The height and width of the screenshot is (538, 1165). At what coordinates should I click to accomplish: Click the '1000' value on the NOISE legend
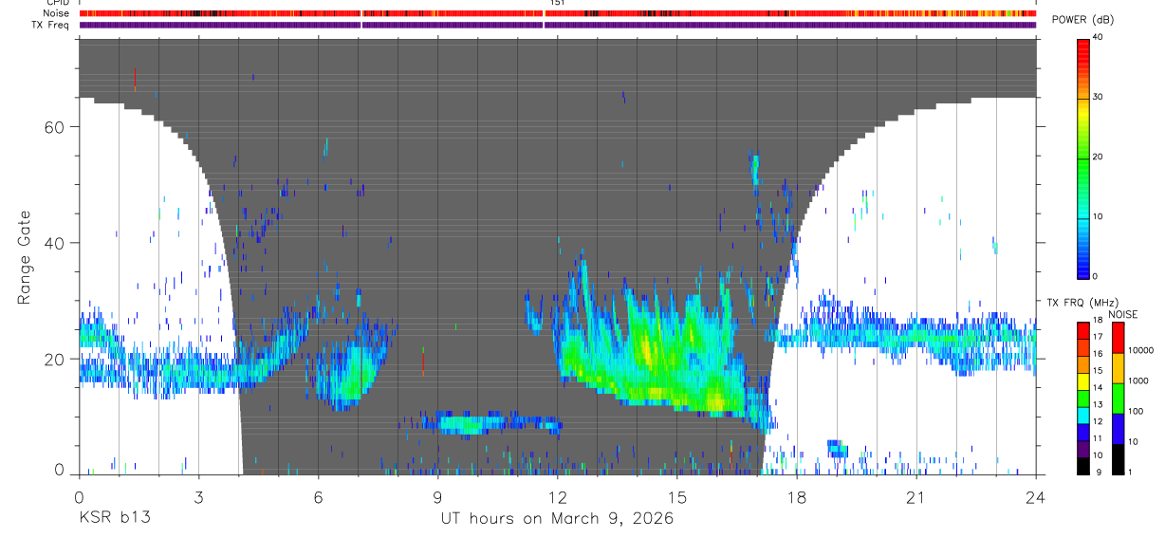(x=1139, y=380)
